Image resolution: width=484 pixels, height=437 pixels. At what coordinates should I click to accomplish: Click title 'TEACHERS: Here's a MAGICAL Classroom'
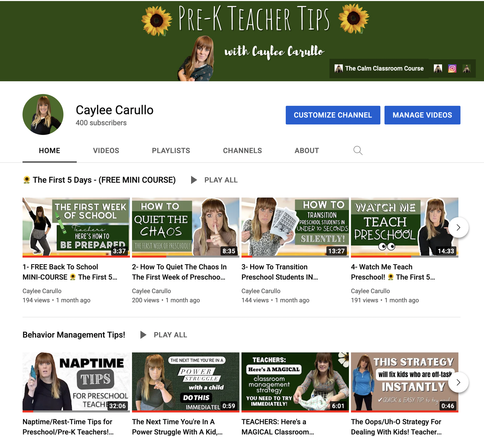[278, 427]
